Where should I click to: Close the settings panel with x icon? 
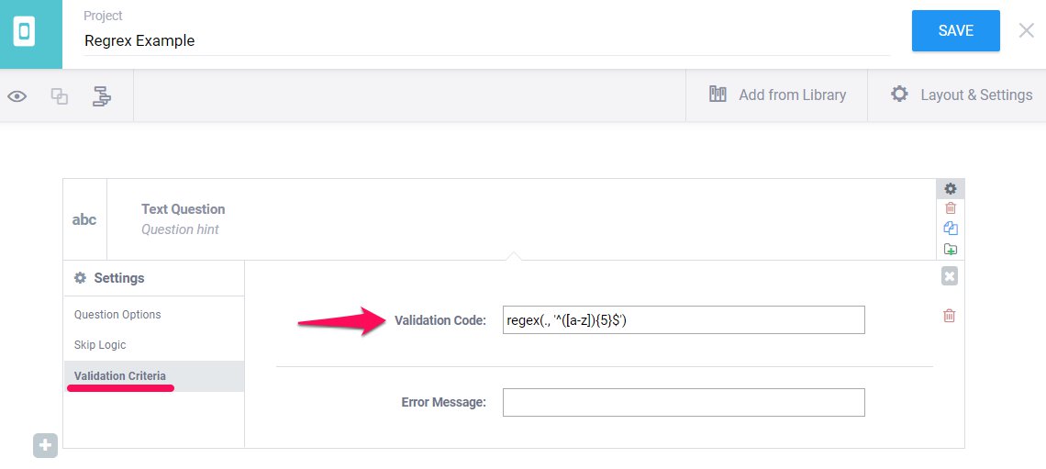coord(950,275)
